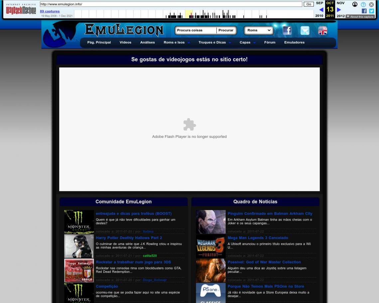Open the 89 captures link

pos(50,11)
